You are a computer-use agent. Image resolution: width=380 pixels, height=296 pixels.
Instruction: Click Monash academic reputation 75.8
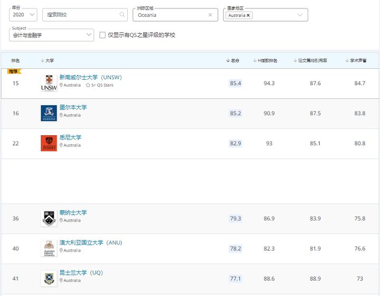[360, 218]
